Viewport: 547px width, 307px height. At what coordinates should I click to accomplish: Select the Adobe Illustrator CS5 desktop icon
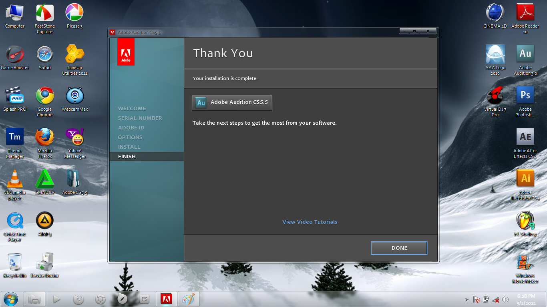(x=525, y=185)
